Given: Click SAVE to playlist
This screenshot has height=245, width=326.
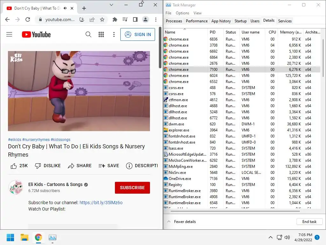Looking at the screenshot, I should point(109,166).
